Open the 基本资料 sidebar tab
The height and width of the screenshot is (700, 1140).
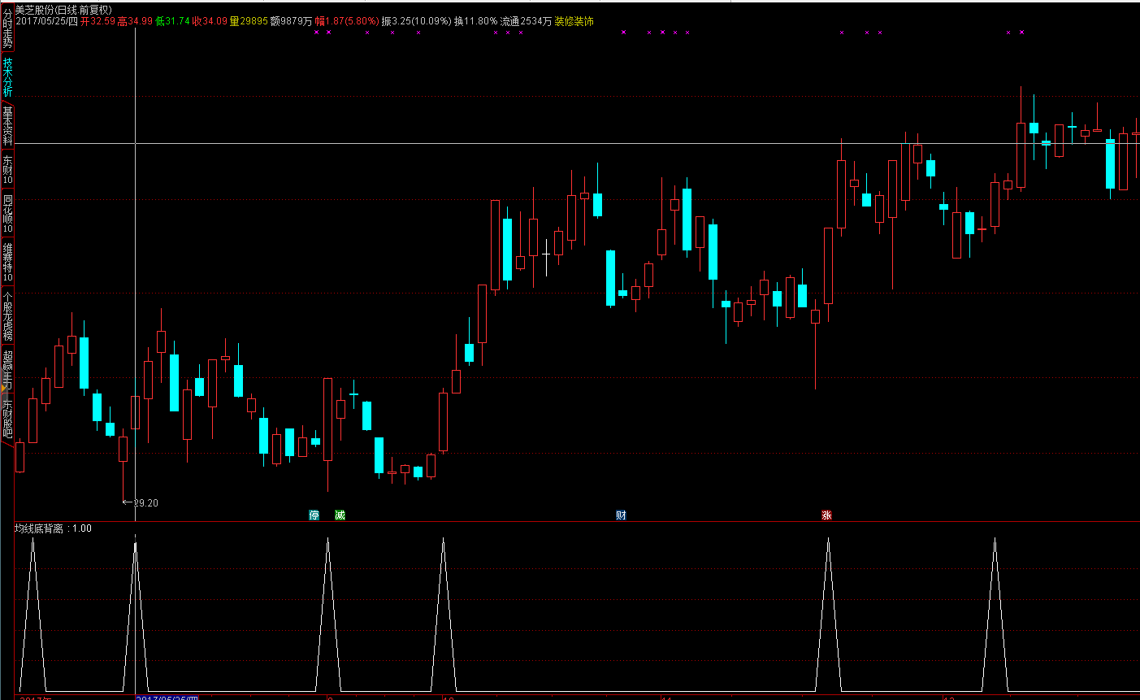pyautogui.click(x=7, y=126)
